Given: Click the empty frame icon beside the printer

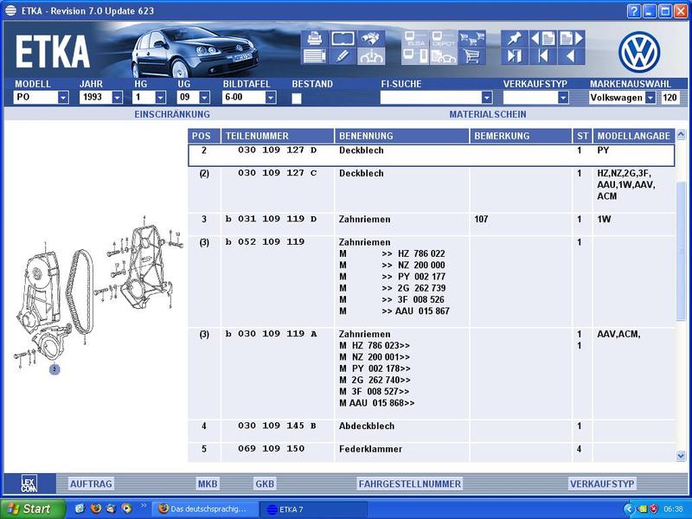Looking at the screenshot, I should (x=343, y=38).
